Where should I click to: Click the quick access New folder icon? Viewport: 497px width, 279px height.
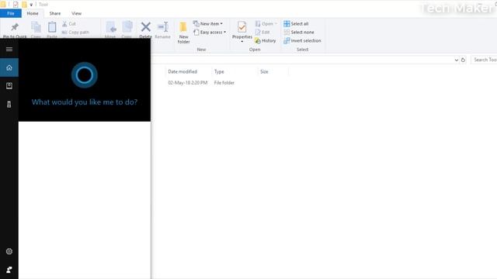click(x=24, y=5)
